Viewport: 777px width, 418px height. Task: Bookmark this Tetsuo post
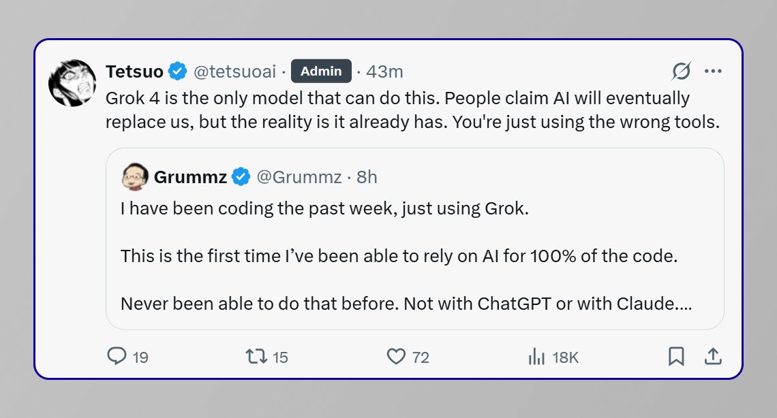676,356
